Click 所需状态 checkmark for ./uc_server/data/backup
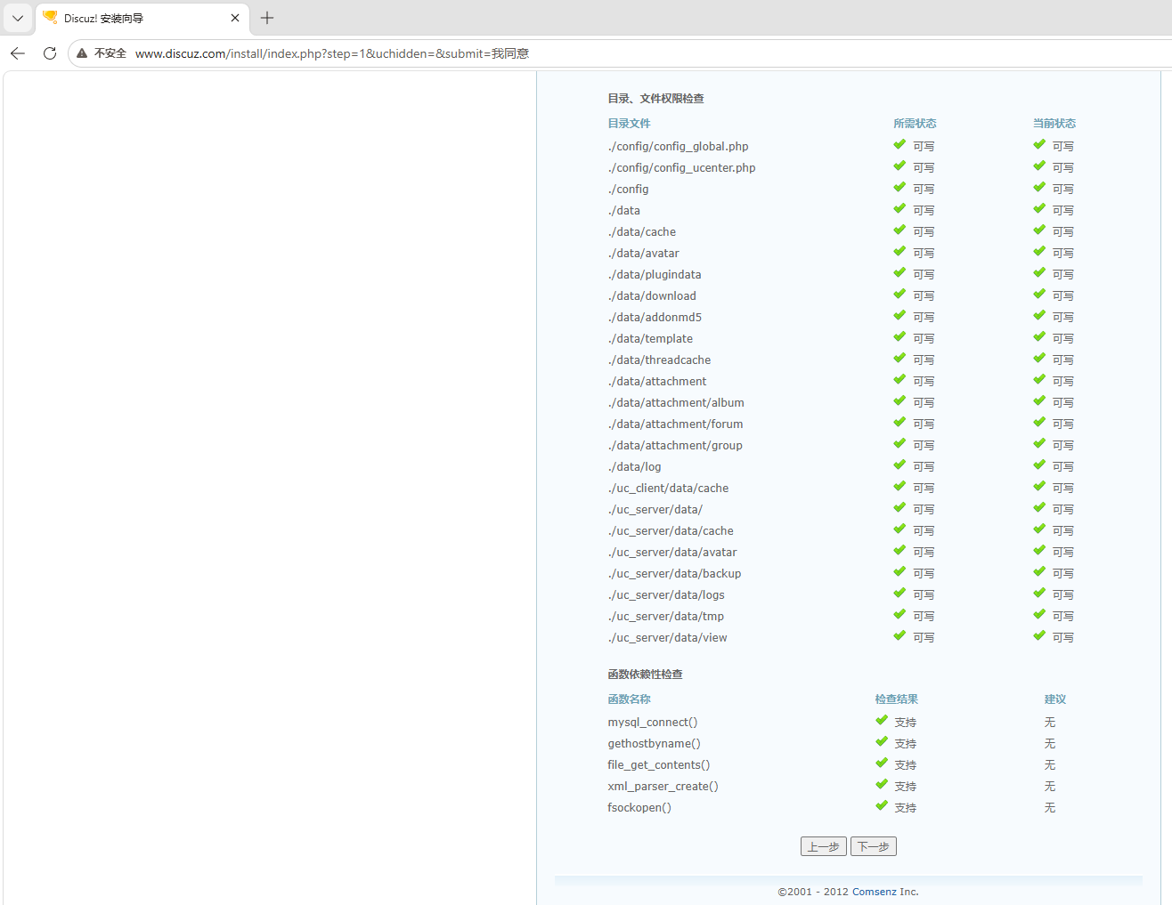 click(x=899, y=572)
